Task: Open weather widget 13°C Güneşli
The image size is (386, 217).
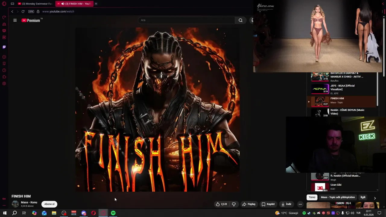Action: [286, 213]
